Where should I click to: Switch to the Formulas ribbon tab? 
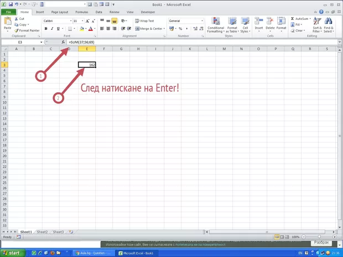pyautogui.click(x=81, y=11)
